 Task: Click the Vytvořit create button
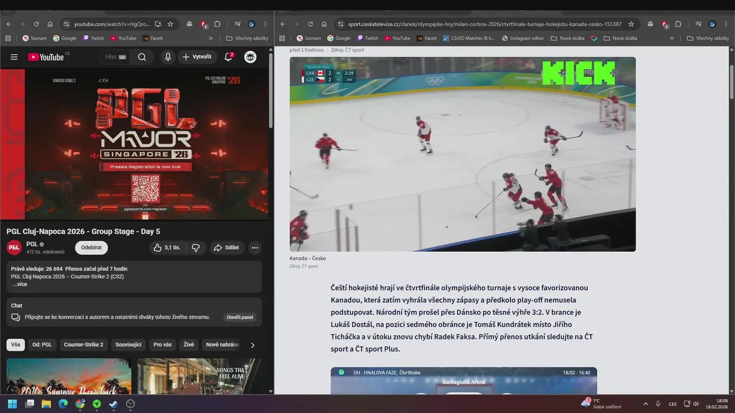point(197,57)
